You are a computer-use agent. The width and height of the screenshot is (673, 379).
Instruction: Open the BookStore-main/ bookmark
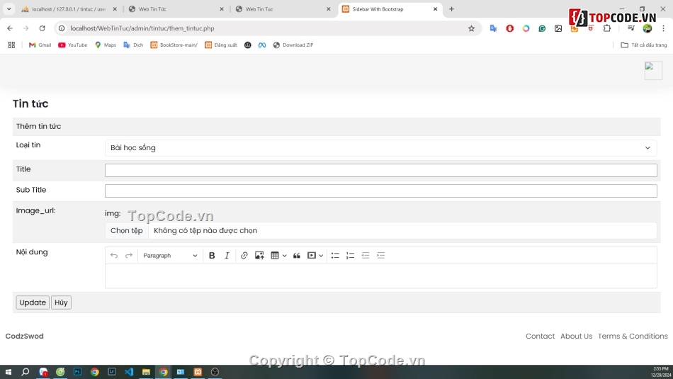[x=174, y=45]
